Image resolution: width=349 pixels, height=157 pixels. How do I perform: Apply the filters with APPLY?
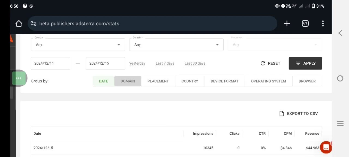coord(305,63)
